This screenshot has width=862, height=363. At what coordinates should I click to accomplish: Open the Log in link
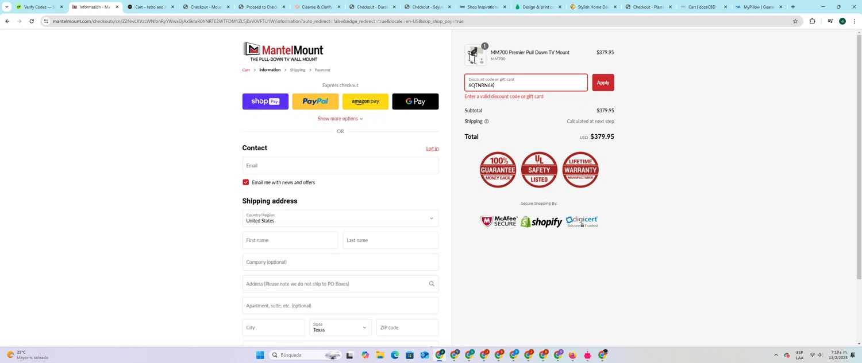(432, 149)
